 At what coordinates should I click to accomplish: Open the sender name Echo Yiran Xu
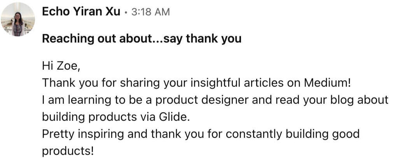(x=80, y=12)
